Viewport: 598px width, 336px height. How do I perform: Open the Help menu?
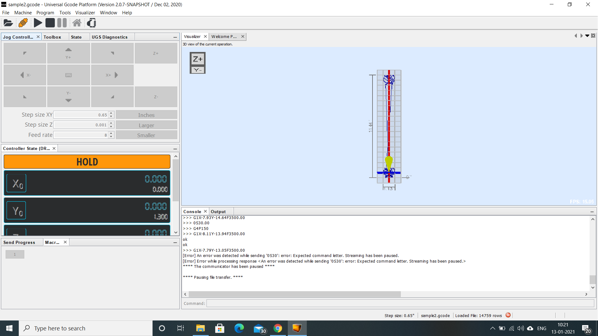click(x=127, y=12)
